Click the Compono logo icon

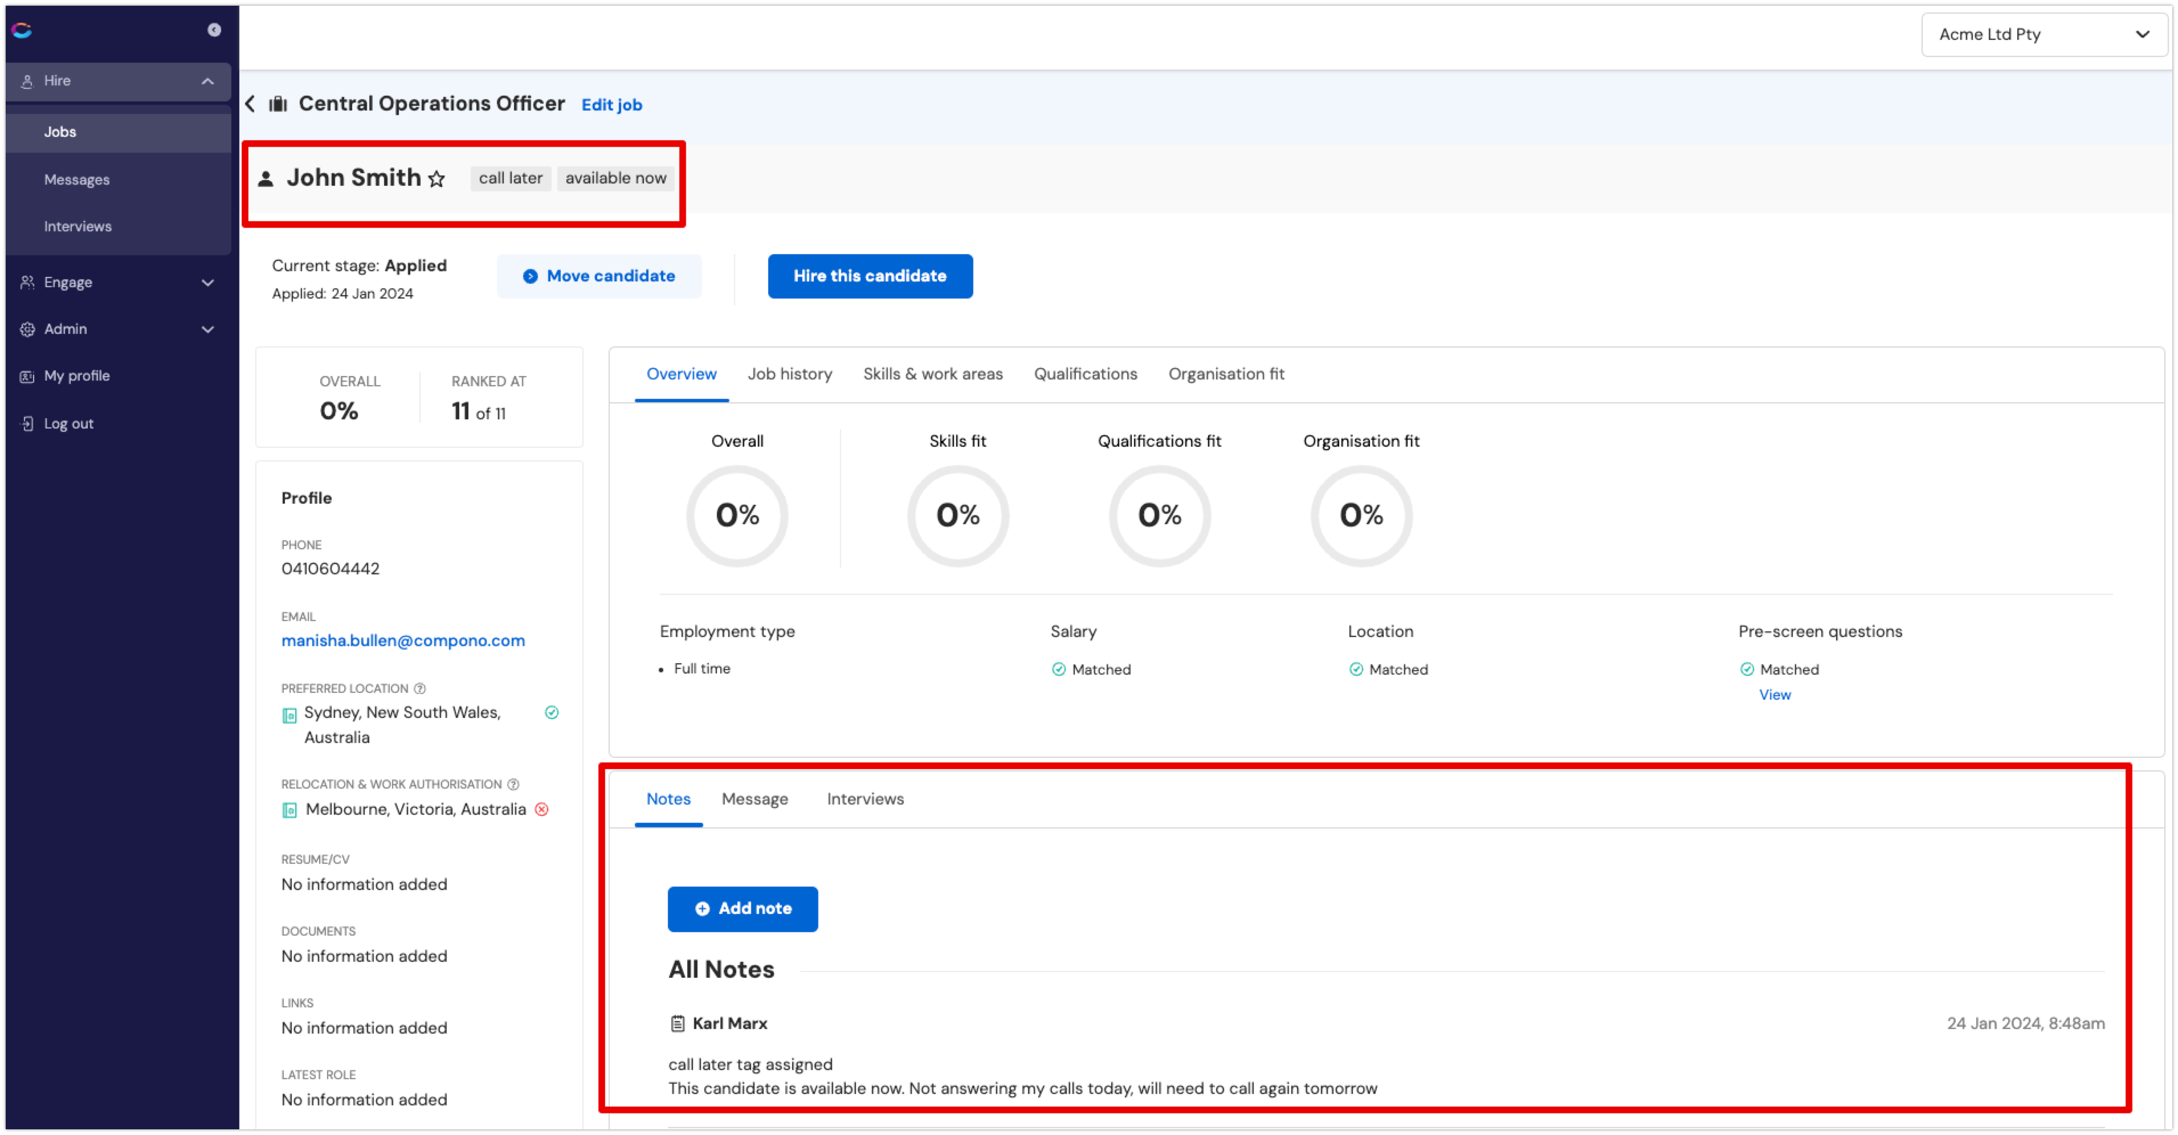click(22, 30)
